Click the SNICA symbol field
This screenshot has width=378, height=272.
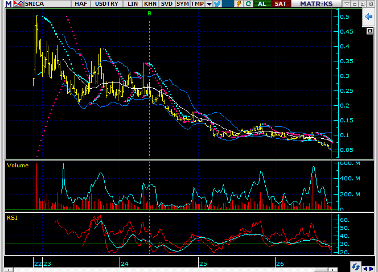[47, 3]
